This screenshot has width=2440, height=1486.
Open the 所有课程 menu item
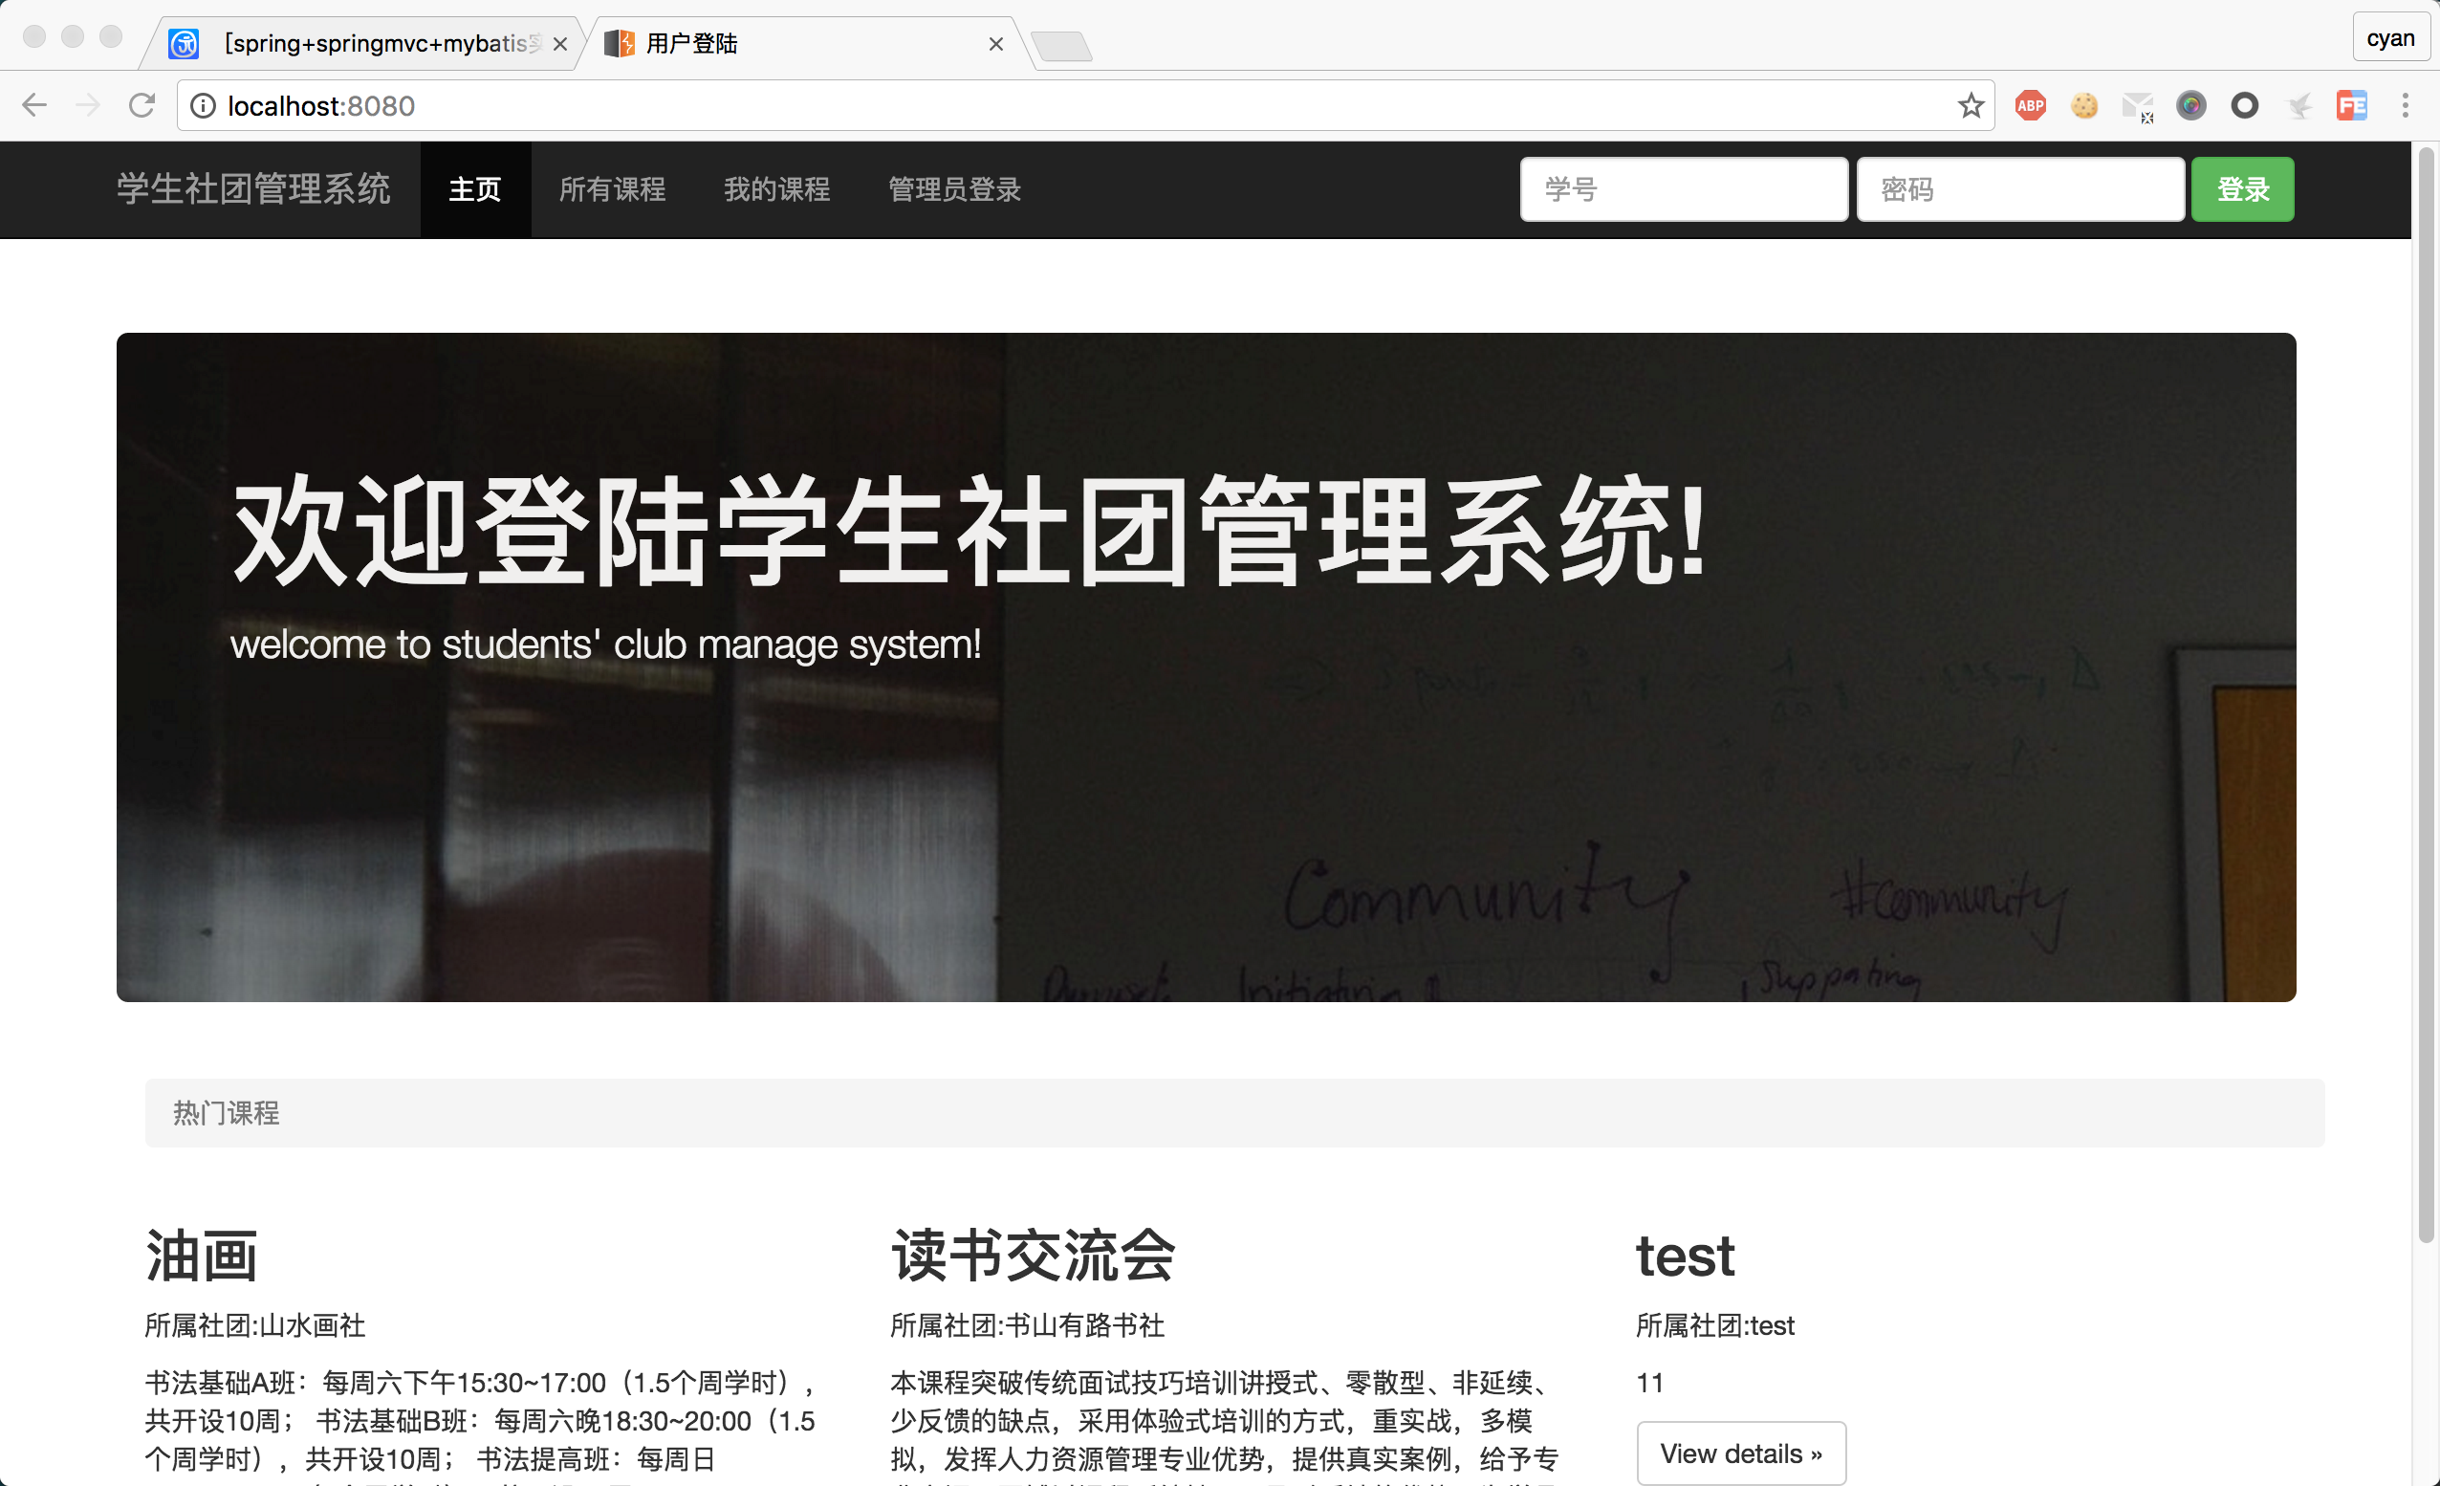coord(611,189)
